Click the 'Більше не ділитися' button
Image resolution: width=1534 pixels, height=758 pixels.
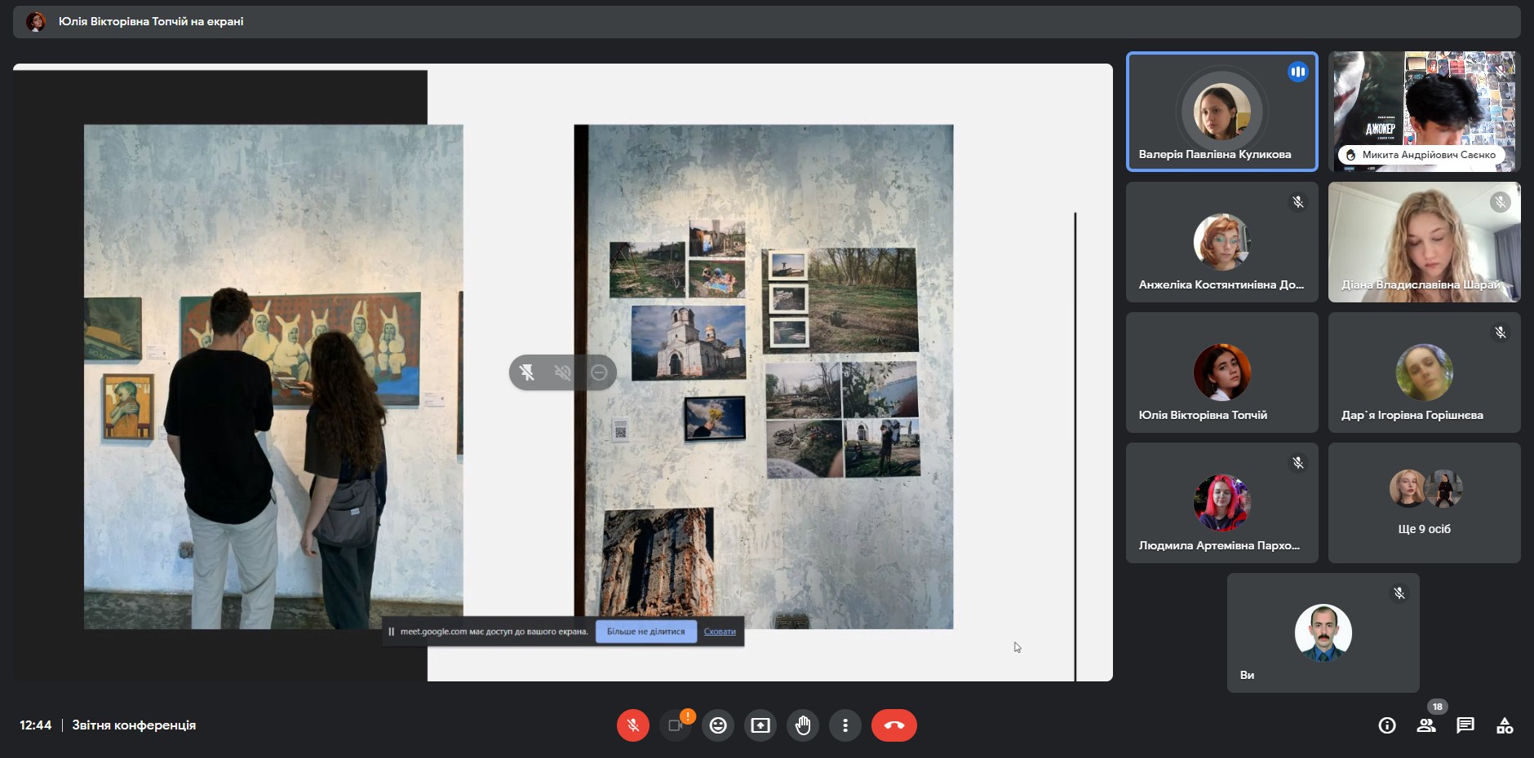[645, 632]
